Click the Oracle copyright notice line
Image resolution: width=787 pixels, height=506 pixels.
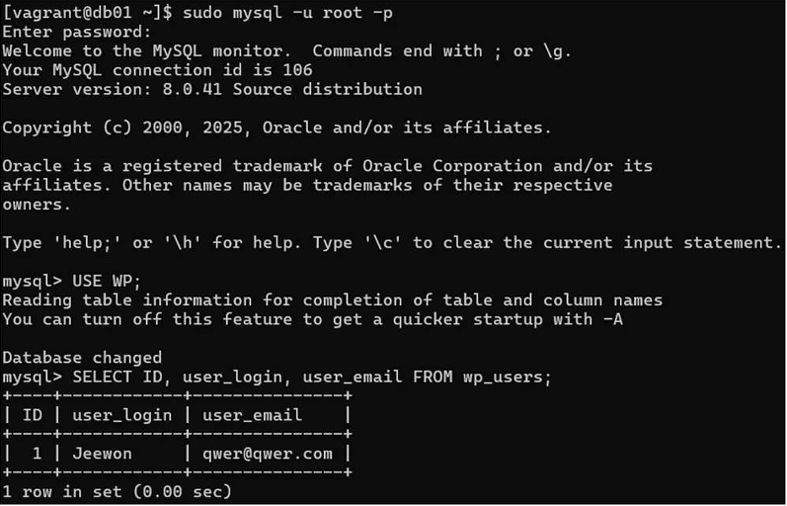[x=276, y=127]
